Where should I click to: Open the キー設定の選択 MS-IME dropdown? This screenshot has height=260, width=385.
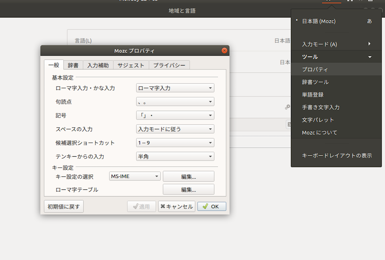[135, 176]
